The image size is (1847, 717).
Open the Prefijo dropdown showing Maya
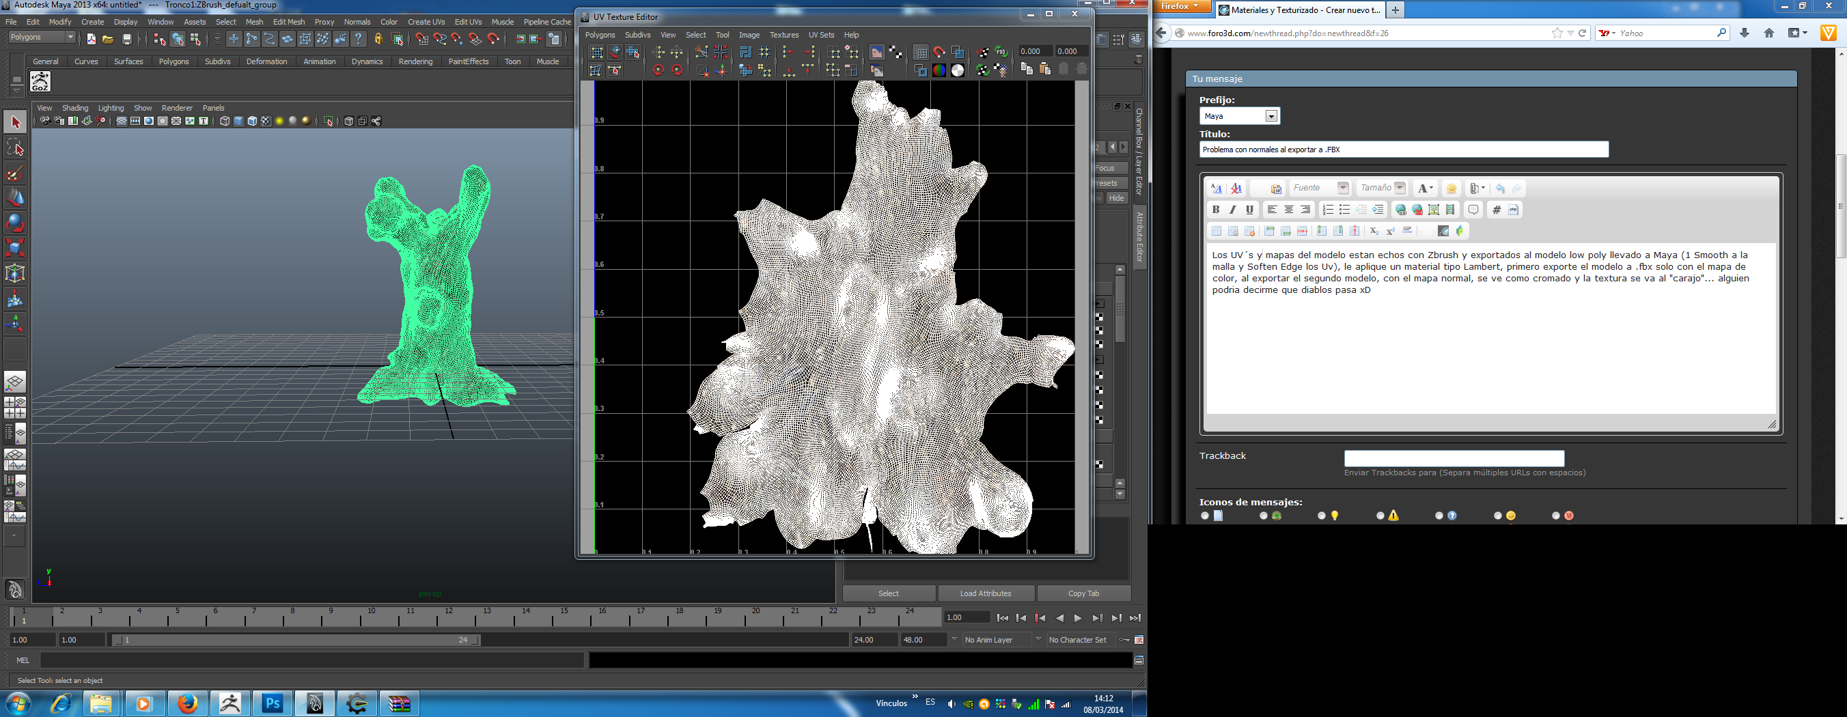pos(1239,116)
